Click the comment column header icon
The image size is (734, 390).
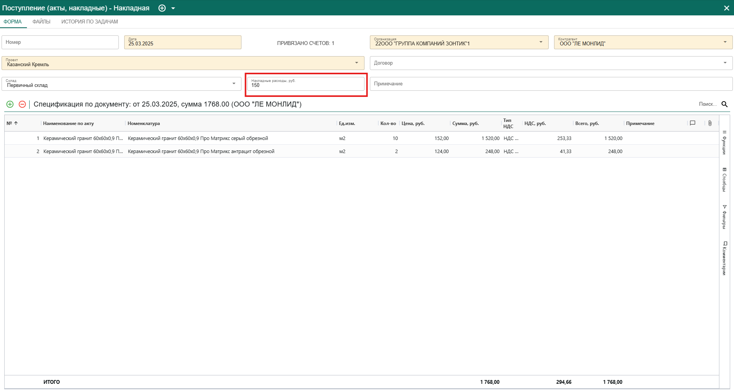point(692,123)
